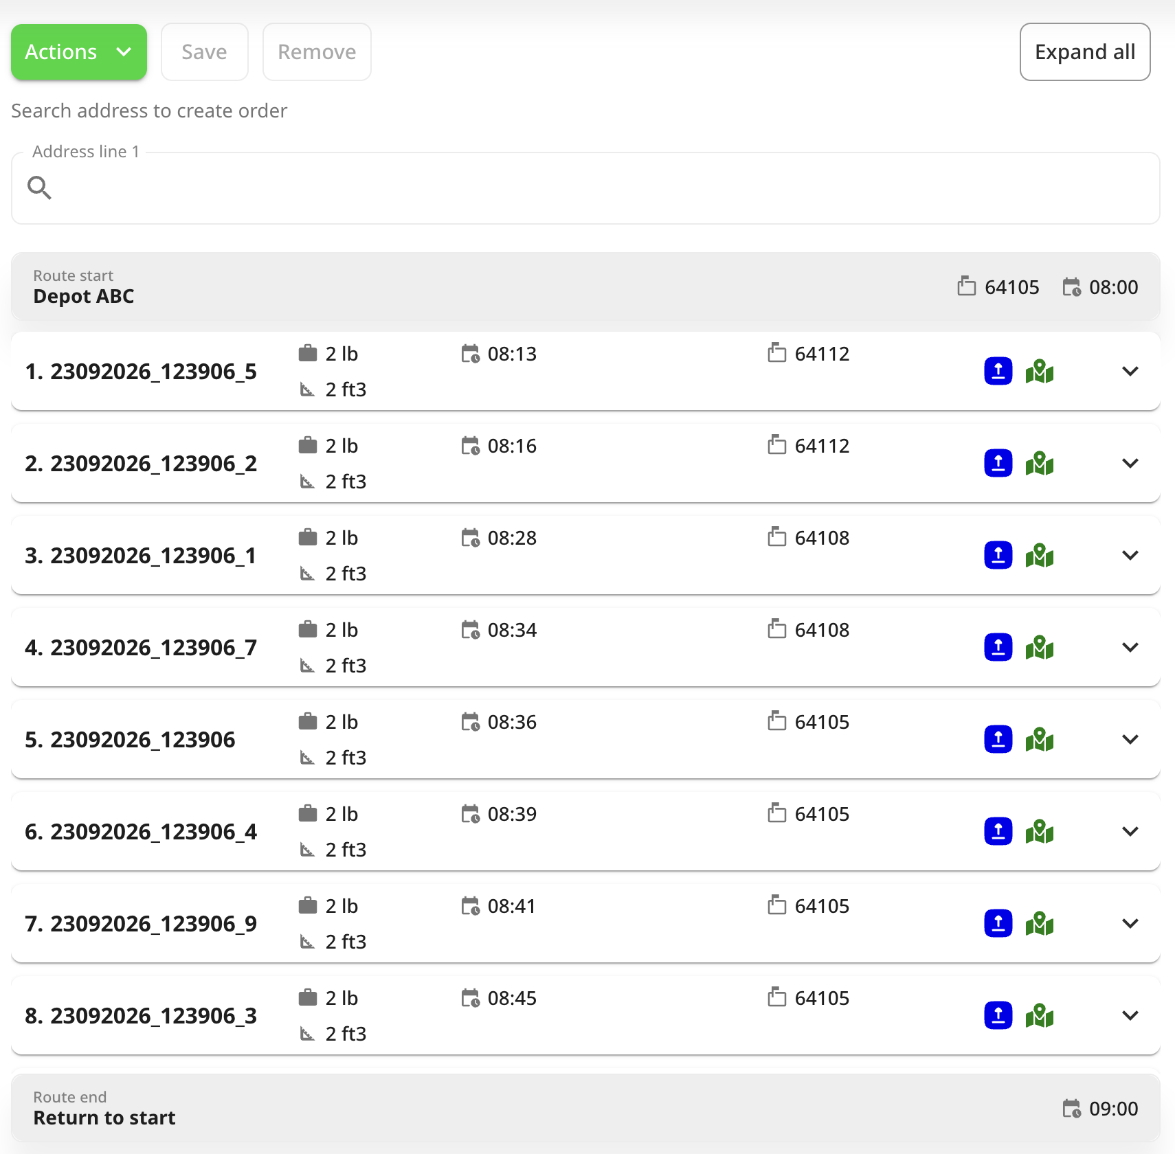Click the 08:45 arrival time

tap(512, 999)
